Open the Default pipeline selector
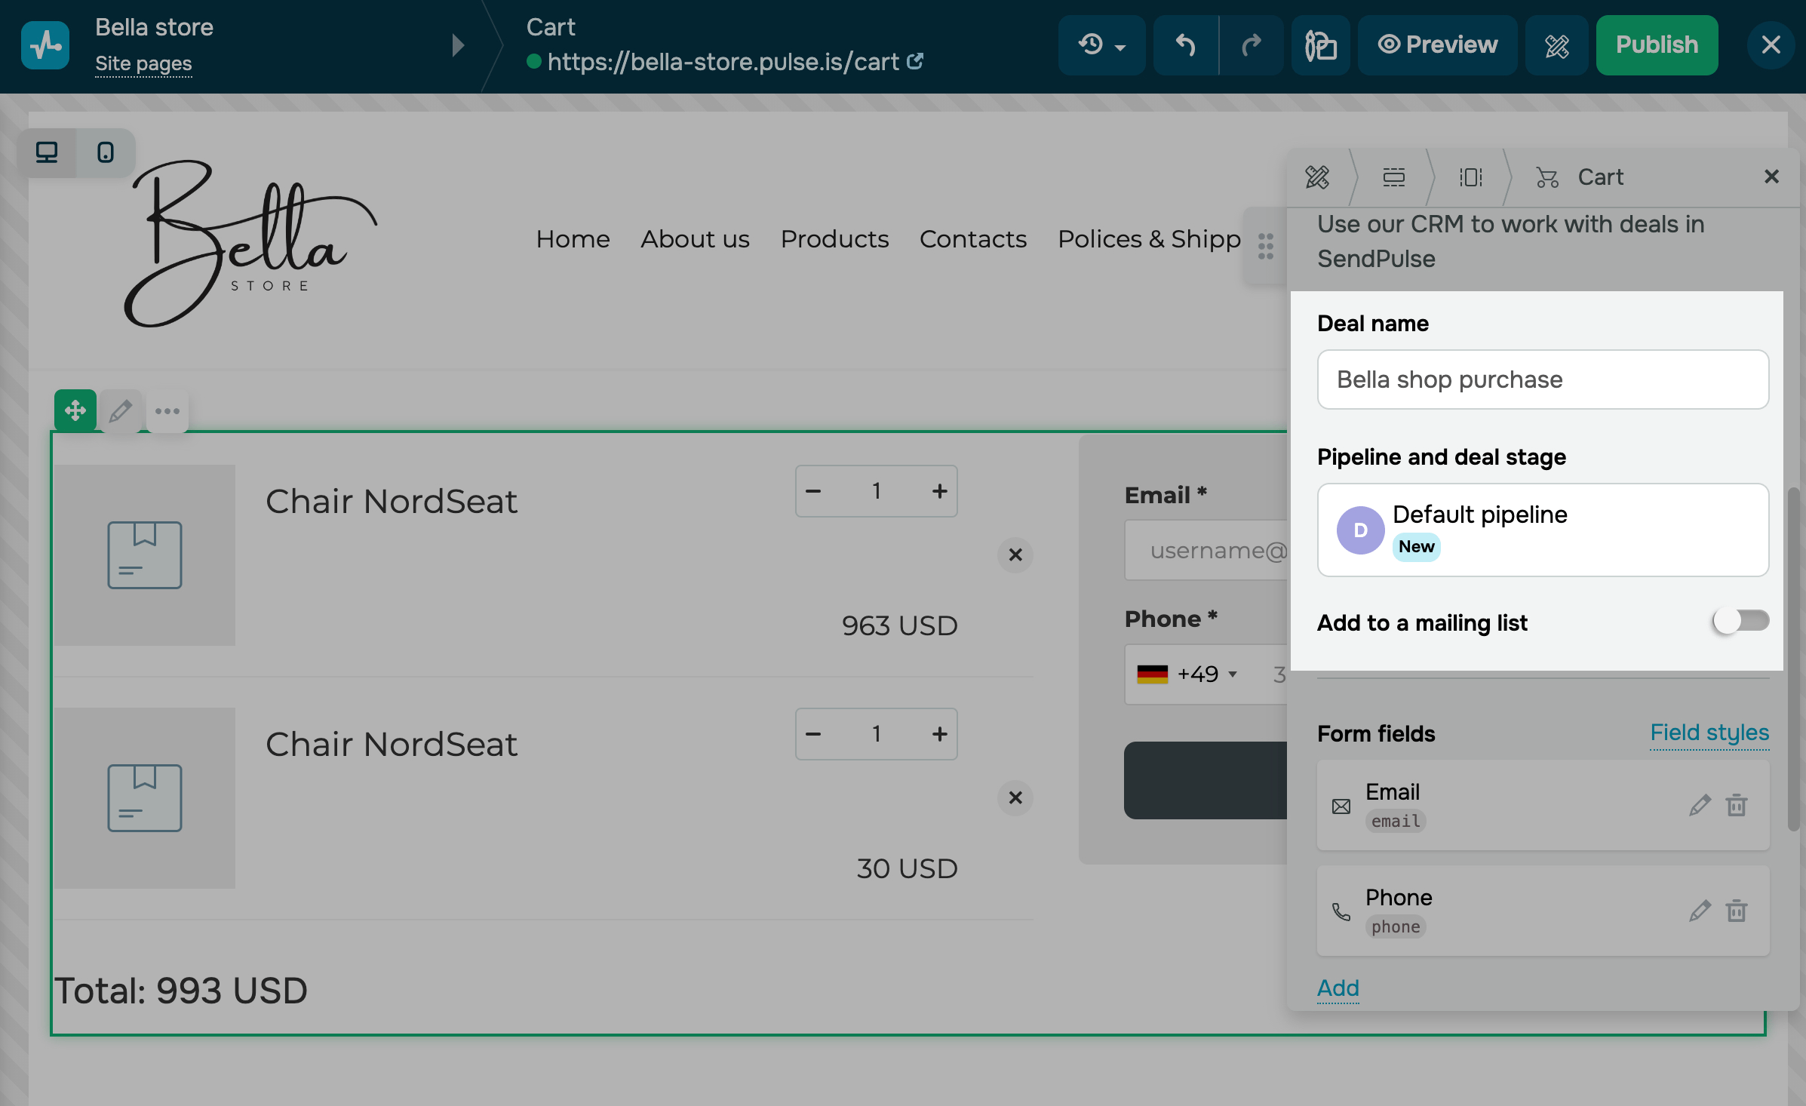The width and height of the screenshot is (1806, 1106). (1543, 530)
